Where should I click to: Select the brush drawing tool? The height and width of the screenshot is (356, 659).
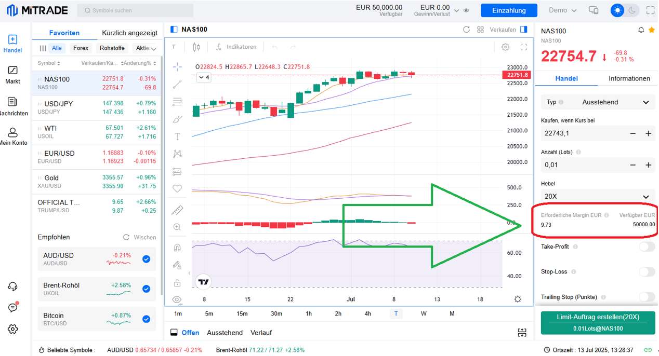point(177,119)
